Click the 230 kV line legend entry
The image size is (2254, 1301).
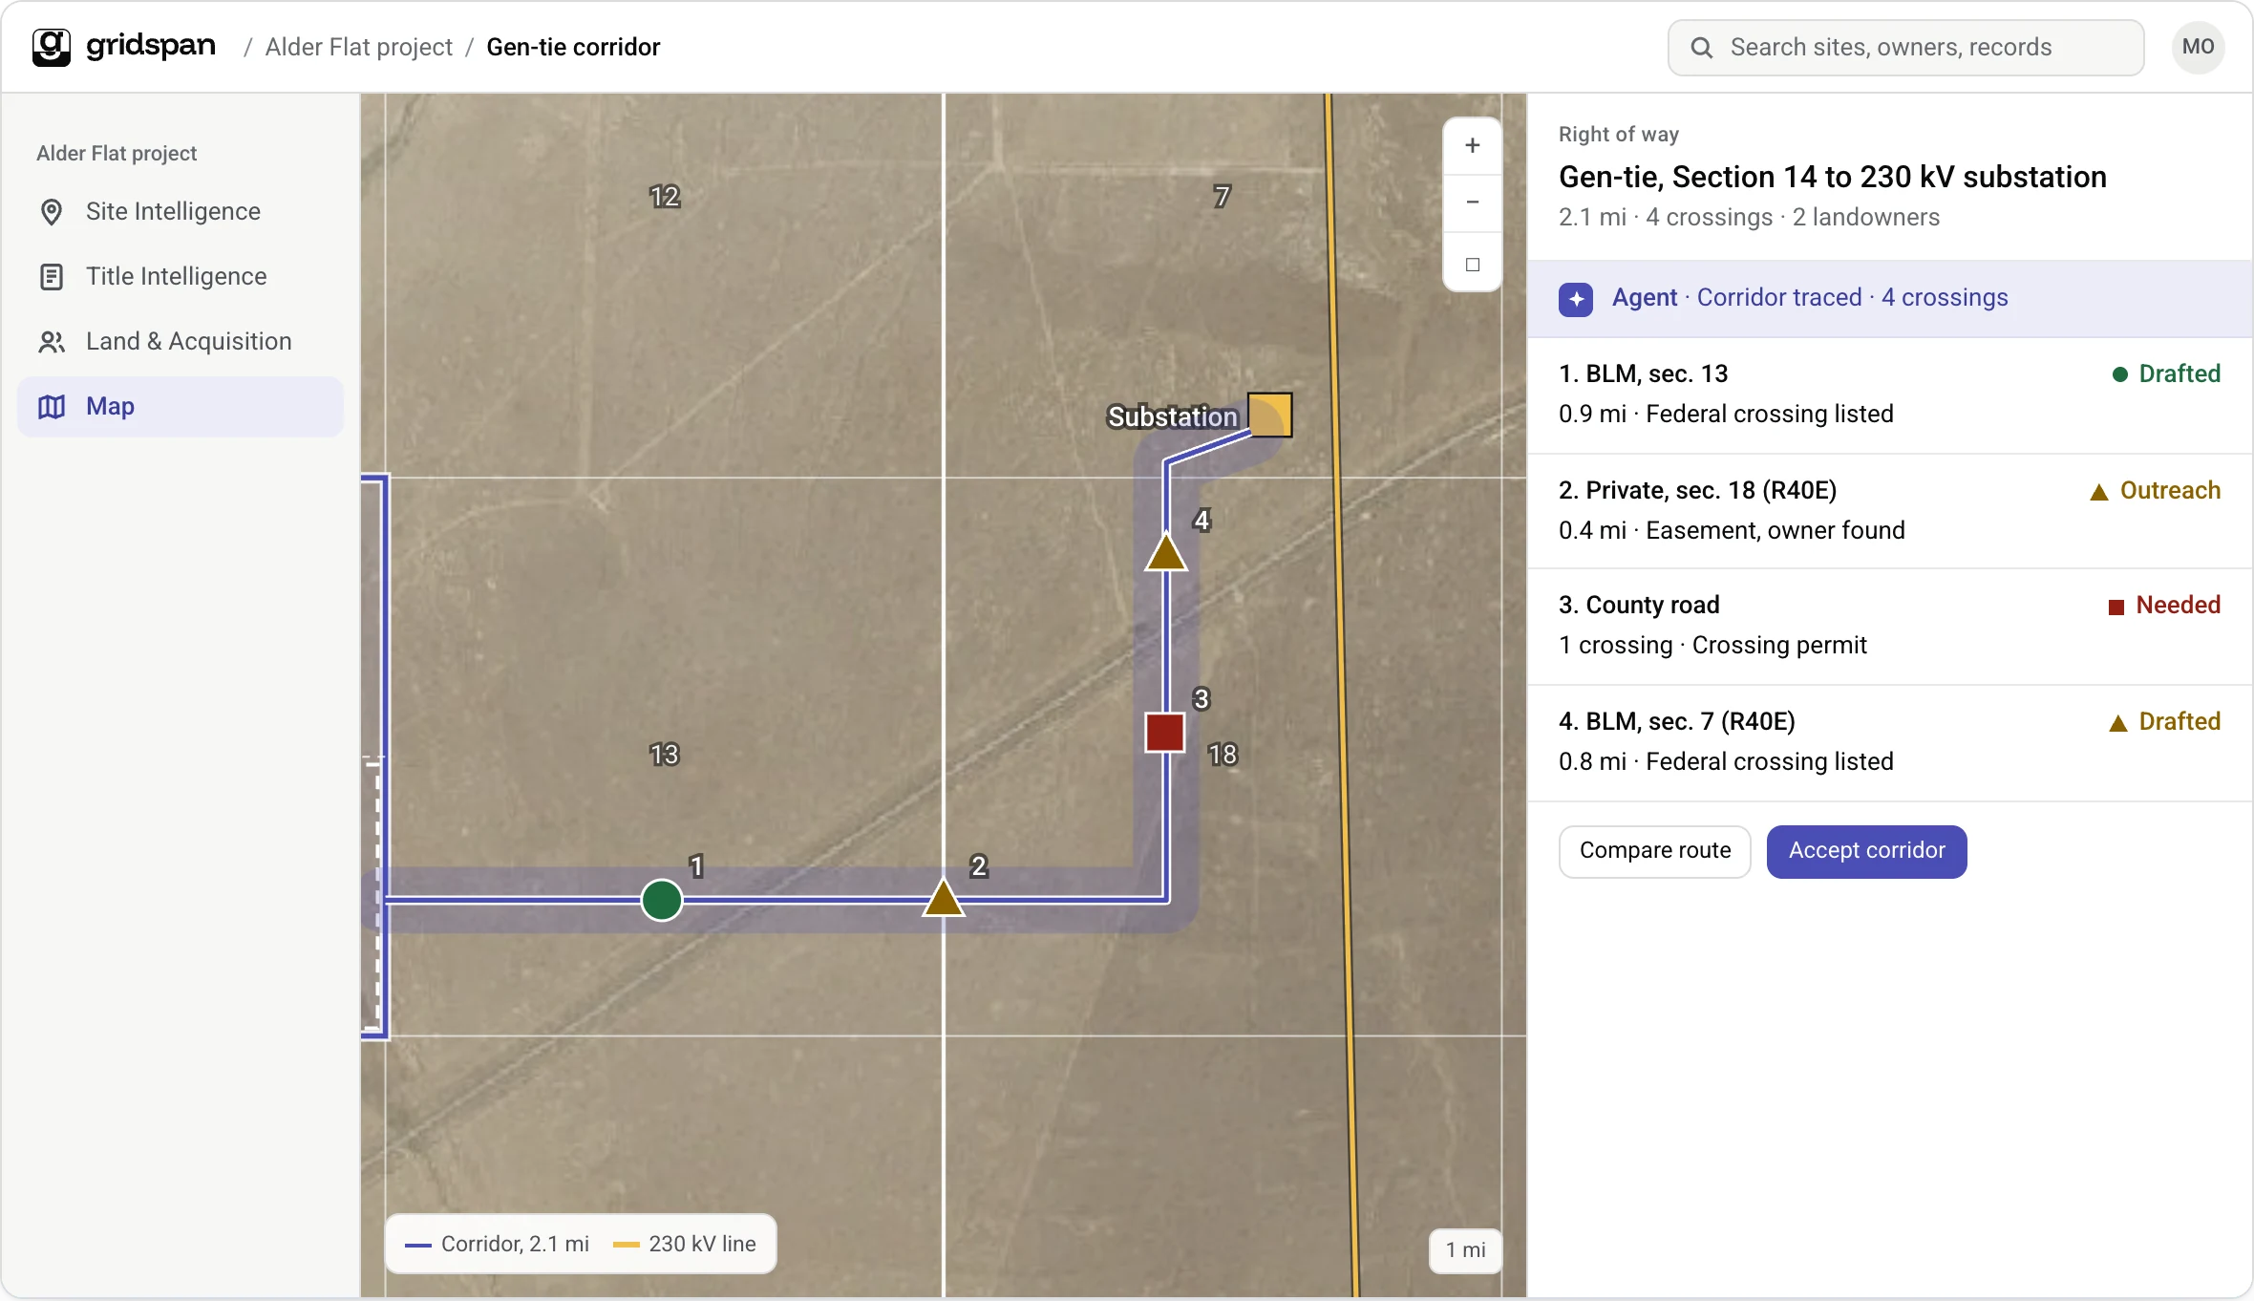tap(685, 1244)
